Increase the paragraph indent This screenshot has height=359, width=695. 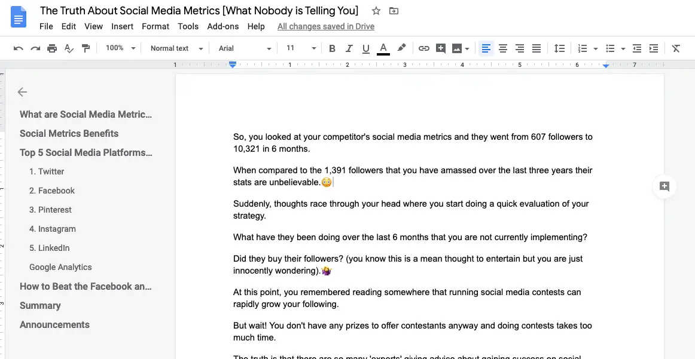[653, 48]
